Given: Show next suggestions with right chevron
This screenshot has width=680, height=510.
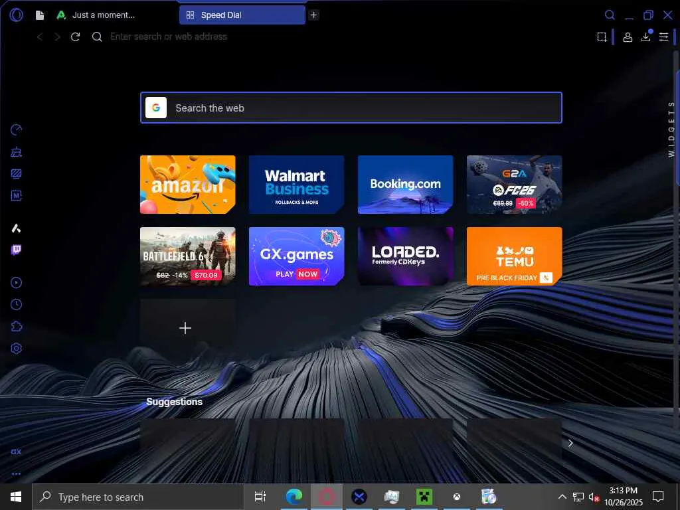Looking at the screenshot, I should click(570, 443).
